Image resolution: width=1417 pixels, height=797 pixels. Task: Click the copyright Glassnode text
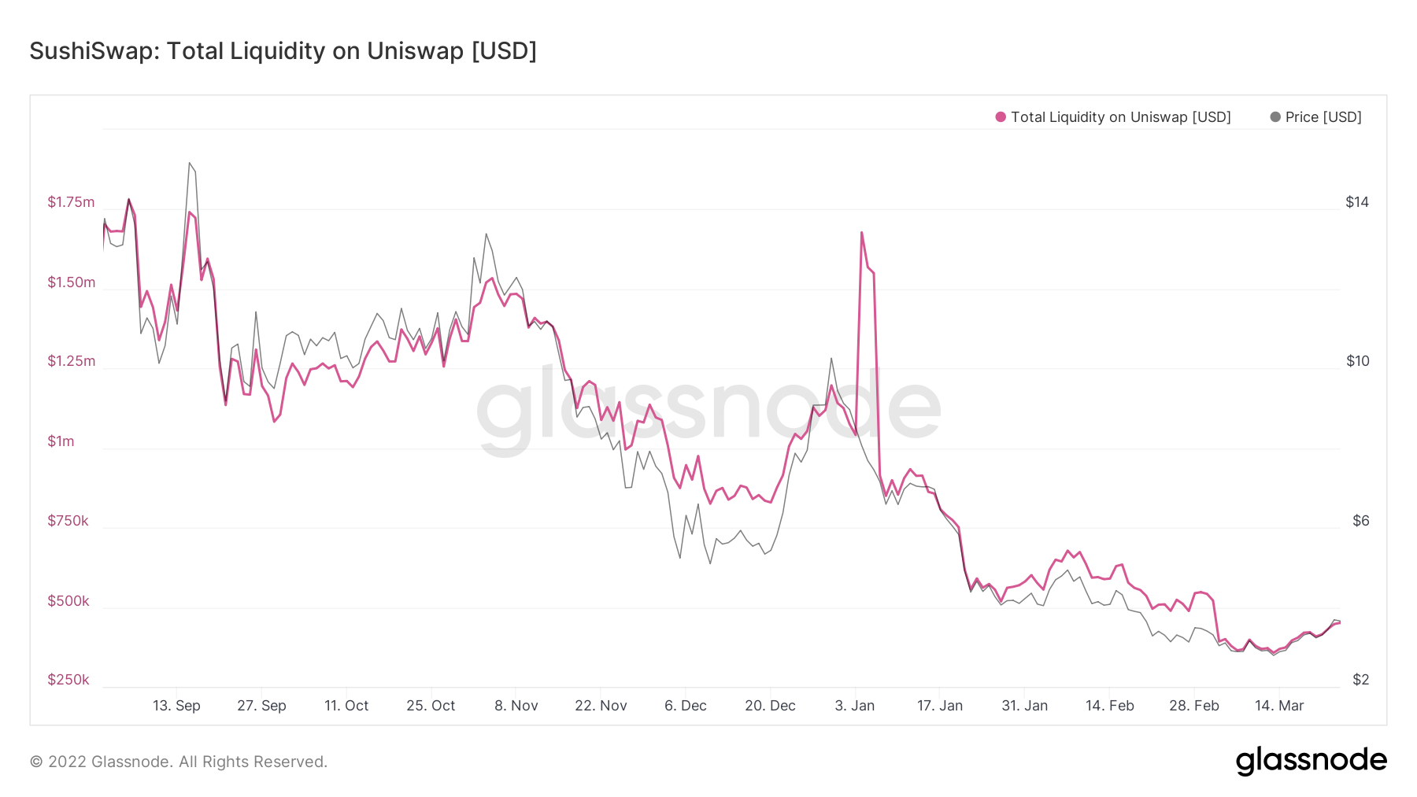pos(179,762)
